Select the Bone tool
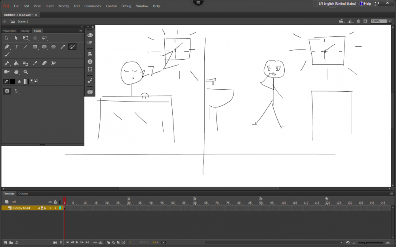Screen dimensions: 396x247 pyautogui.click(x=7, y=63)
